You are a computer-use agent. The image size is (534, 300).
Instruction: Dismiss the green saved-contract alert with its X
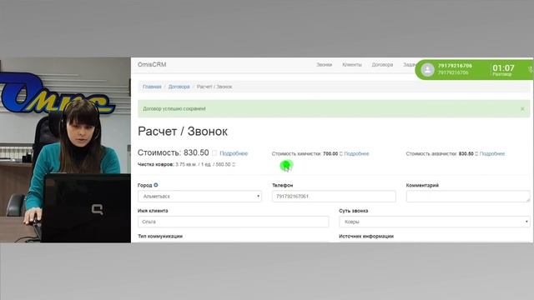tap(522, 109)
